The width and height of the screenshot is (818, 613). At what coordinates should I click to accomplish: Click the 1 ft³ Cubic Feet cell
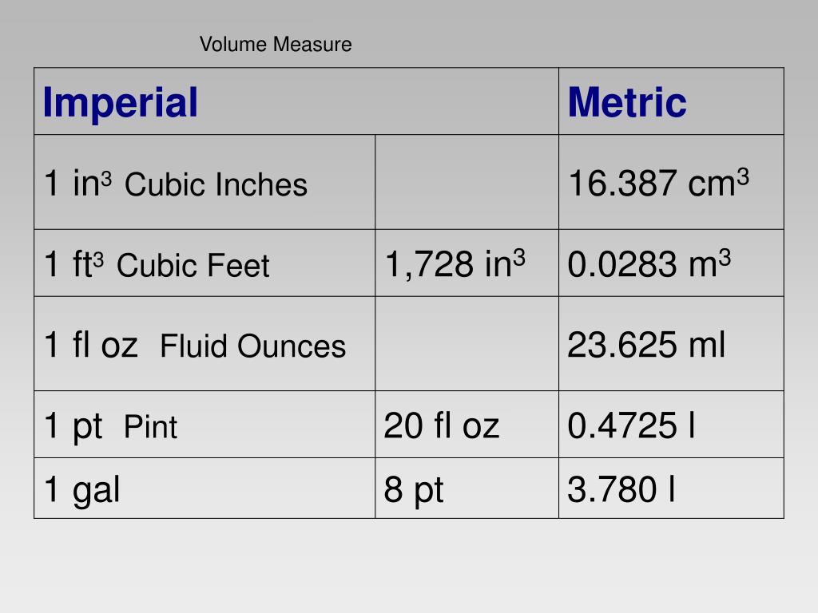click(x=204, y=263)
